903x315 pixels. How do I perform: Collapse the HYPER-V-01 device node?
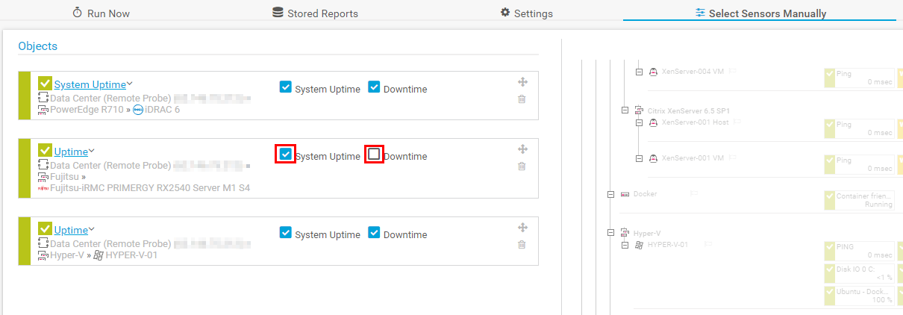(x=625, y=245)
